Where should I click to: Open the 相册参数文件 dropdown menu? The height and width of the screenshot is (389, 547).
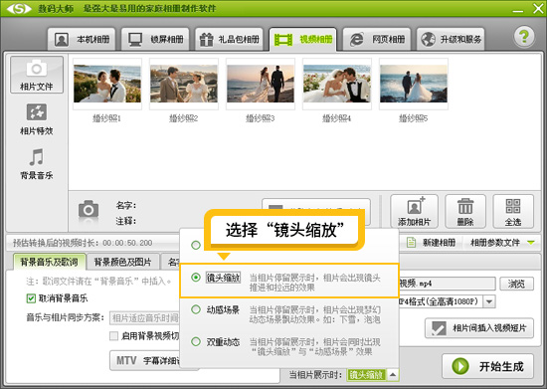point(531,243)
